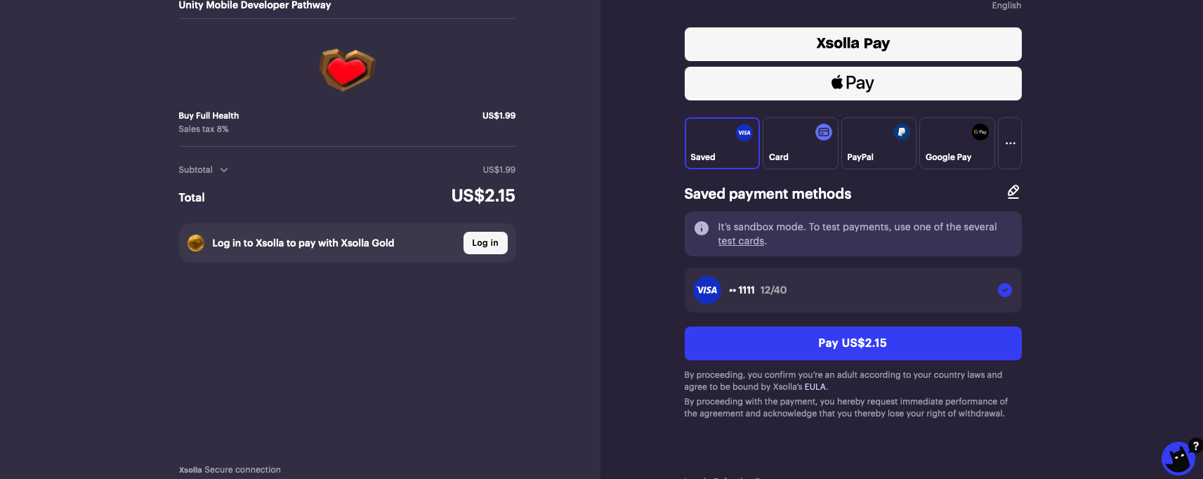Click the Google Pay logo icon
The width and height of the screenshot is (1203, 479).
pos(980,132)
